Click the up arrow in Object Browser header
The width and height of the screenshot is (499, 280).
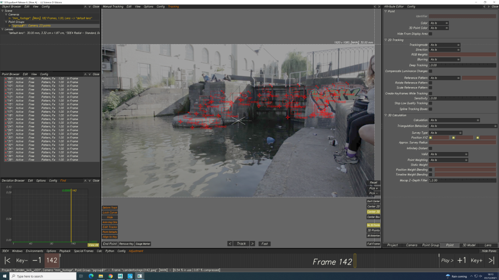(85, 6)
